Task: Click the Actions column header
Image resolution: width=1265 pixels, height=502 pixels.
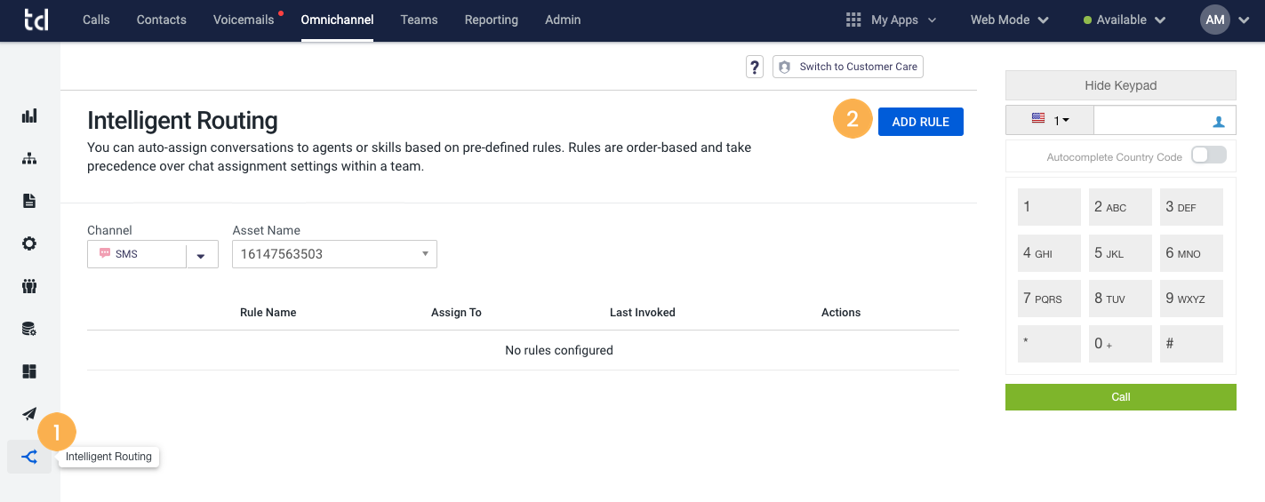Action: pyautogui.click(x=841, y=313)
